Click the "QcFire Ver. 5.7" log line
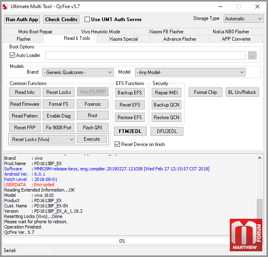Viewport: 268px width, 257px height. pyautogui.click(x=19, y=232)
